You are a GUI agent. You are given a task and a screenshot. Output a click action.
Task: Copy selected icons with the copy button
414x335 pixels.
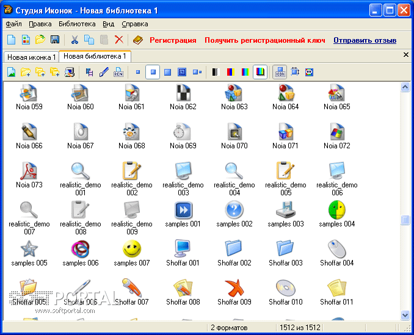click(x=89, y=40)
